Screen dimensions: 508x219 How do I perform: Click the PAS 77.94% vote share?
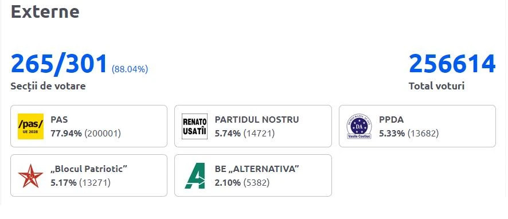[x=66, y=133]
